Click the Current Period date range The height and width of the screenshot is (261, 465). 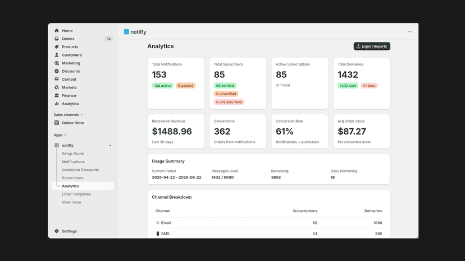(x=176, y=177)
